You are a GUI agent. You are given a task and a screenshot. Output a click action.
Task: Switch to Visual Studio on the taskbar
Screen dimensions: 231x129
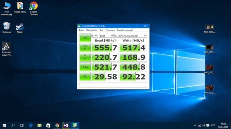pyautogui.click(x=66, y=125)
